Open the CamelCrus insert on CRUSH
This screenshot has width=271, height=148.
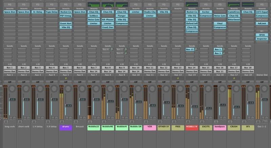click(234, 12)
